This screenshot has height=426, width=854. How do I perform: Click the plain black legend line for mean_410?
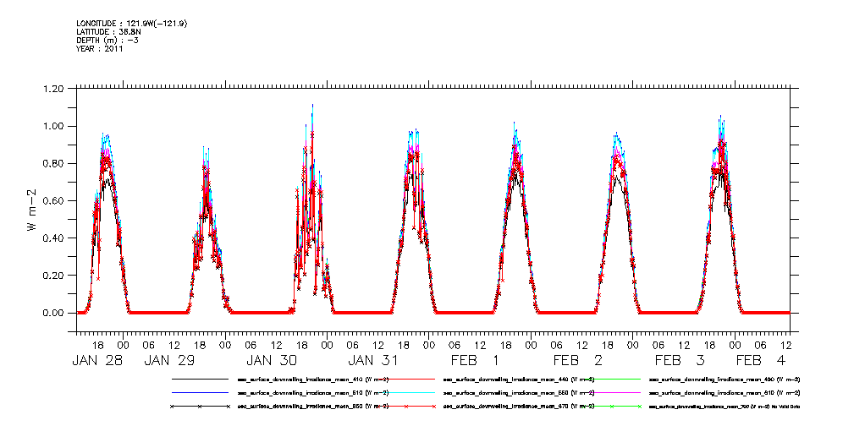click(x=200, y=379)
